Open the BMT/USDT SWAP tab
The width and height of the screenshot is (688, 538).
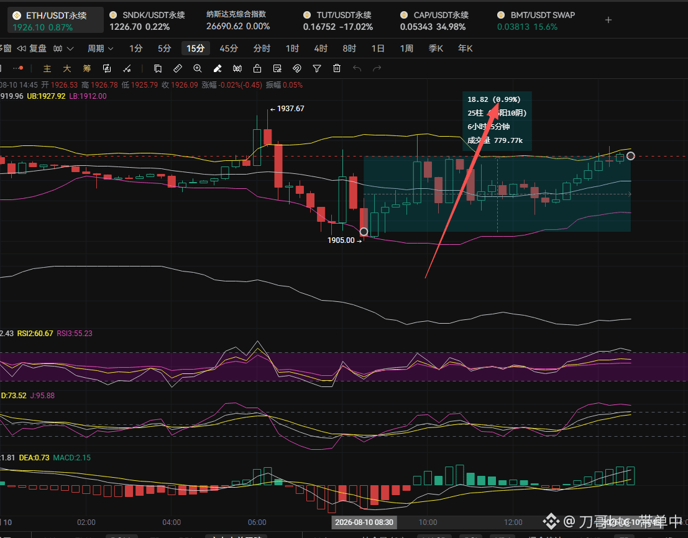[536, 20]
